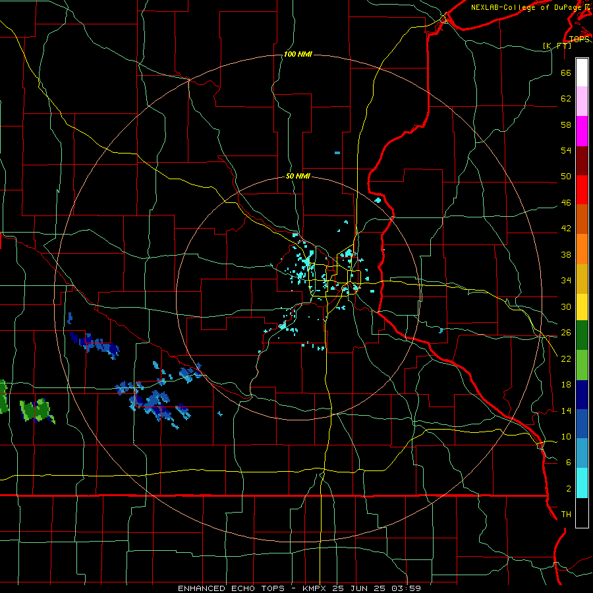Pick the dark red legend swatch

tap(582, 160)
